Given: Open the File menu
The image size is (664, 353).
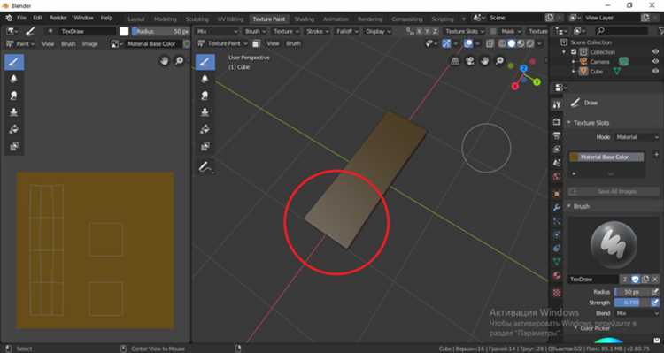Looking at the screenshot, I should [x=21, y=18].
